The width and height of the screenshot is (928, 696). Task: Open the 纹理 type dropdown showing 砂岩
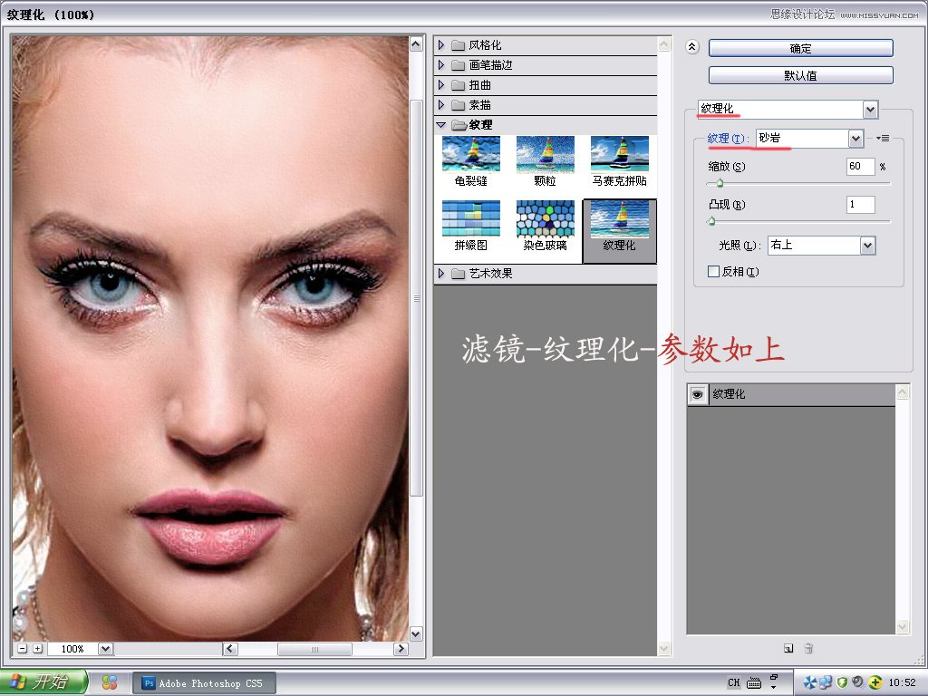click(x=855, y=139)
